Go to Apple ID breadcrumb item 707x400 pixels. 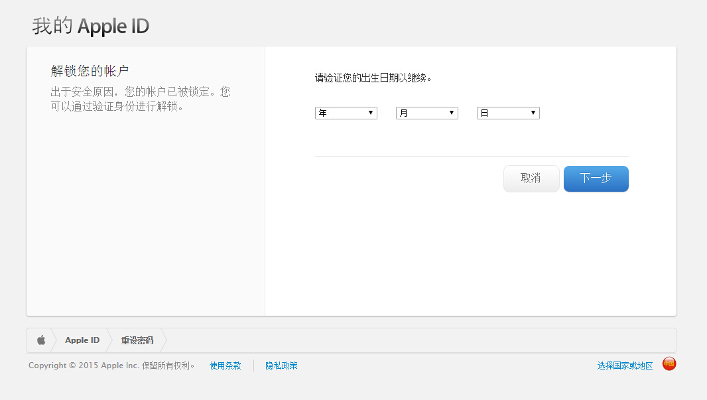(x=82, y=340)
